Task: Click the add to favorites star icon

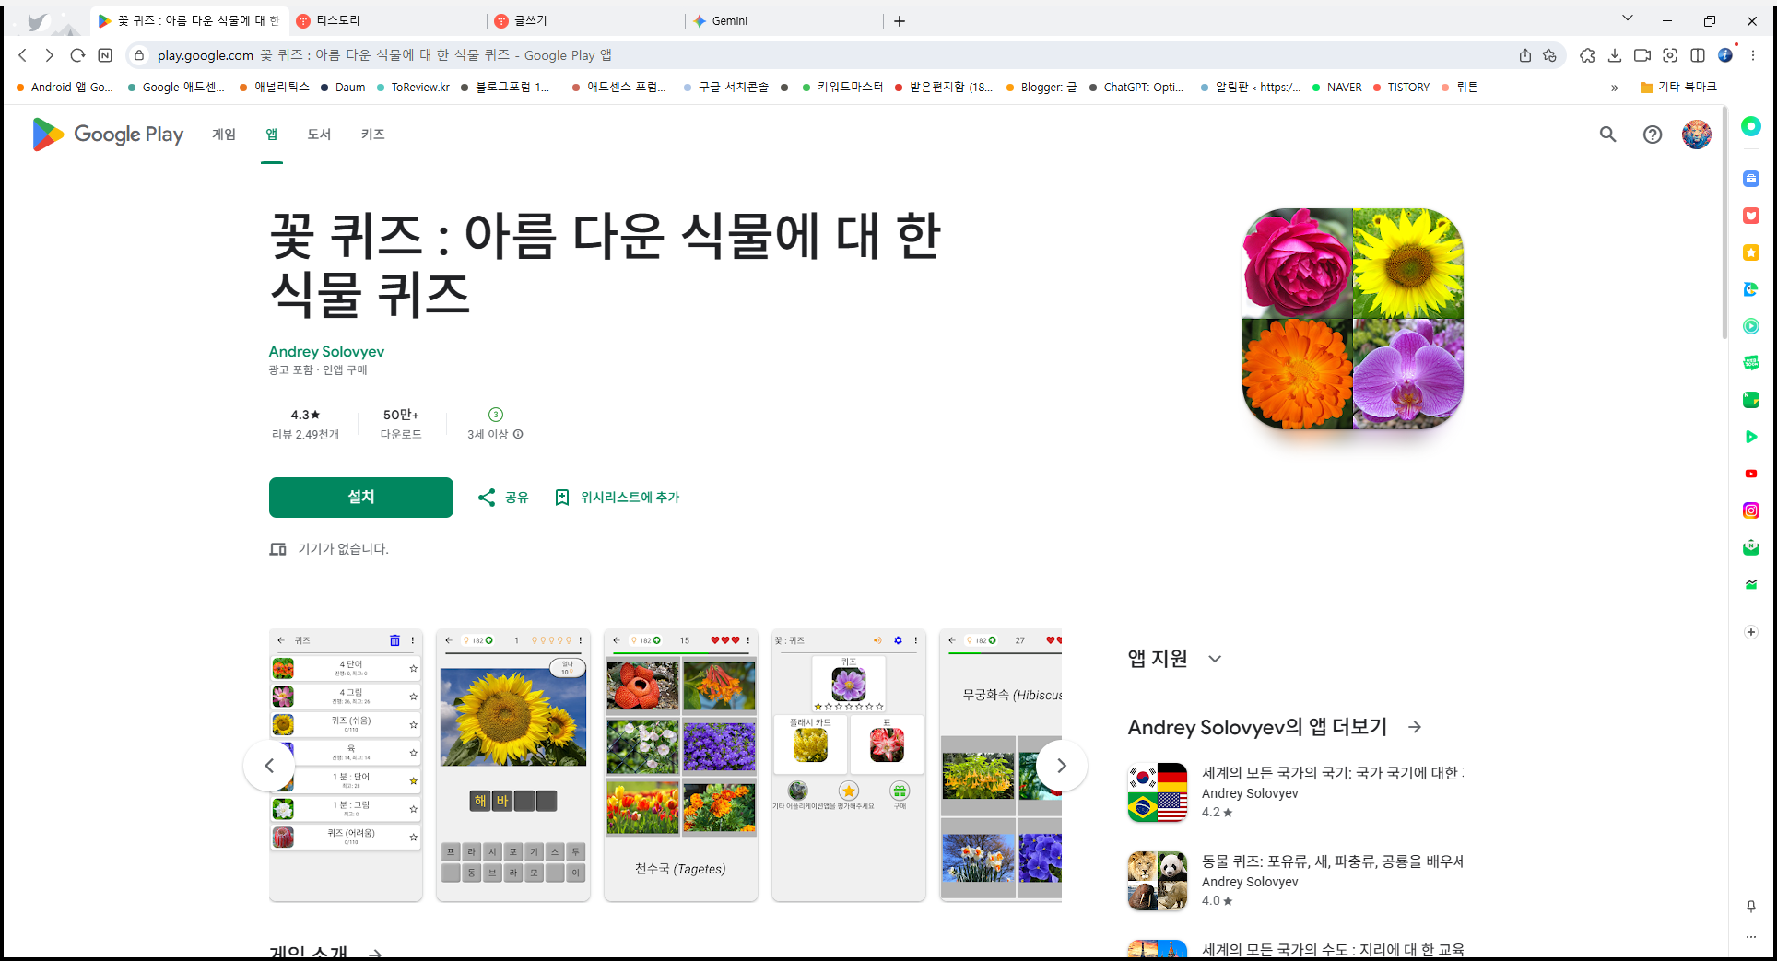Action: (1550, 55)
